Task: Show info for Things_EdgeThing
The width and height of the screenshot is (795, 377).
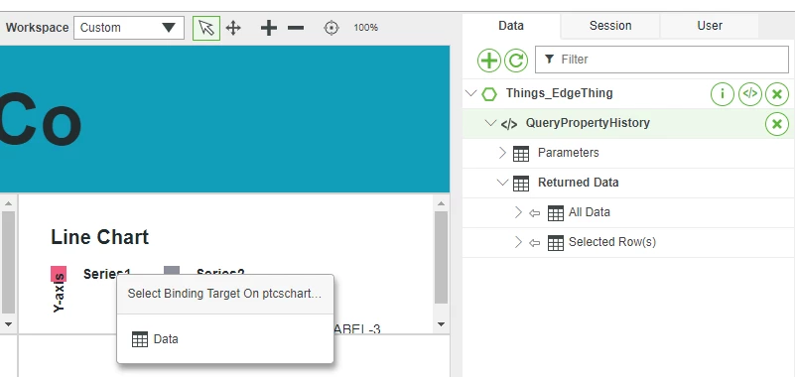Action: point(722,93)
